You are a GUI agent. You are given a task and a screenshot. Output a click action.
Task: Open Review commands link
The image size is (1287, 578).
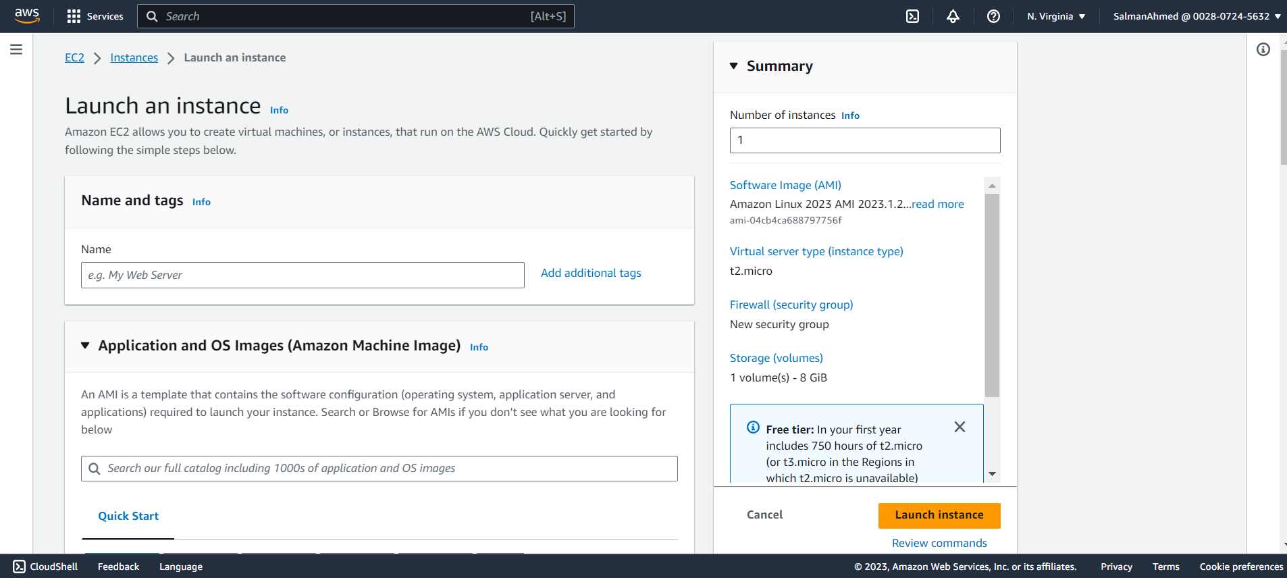[x=939, y=543]
